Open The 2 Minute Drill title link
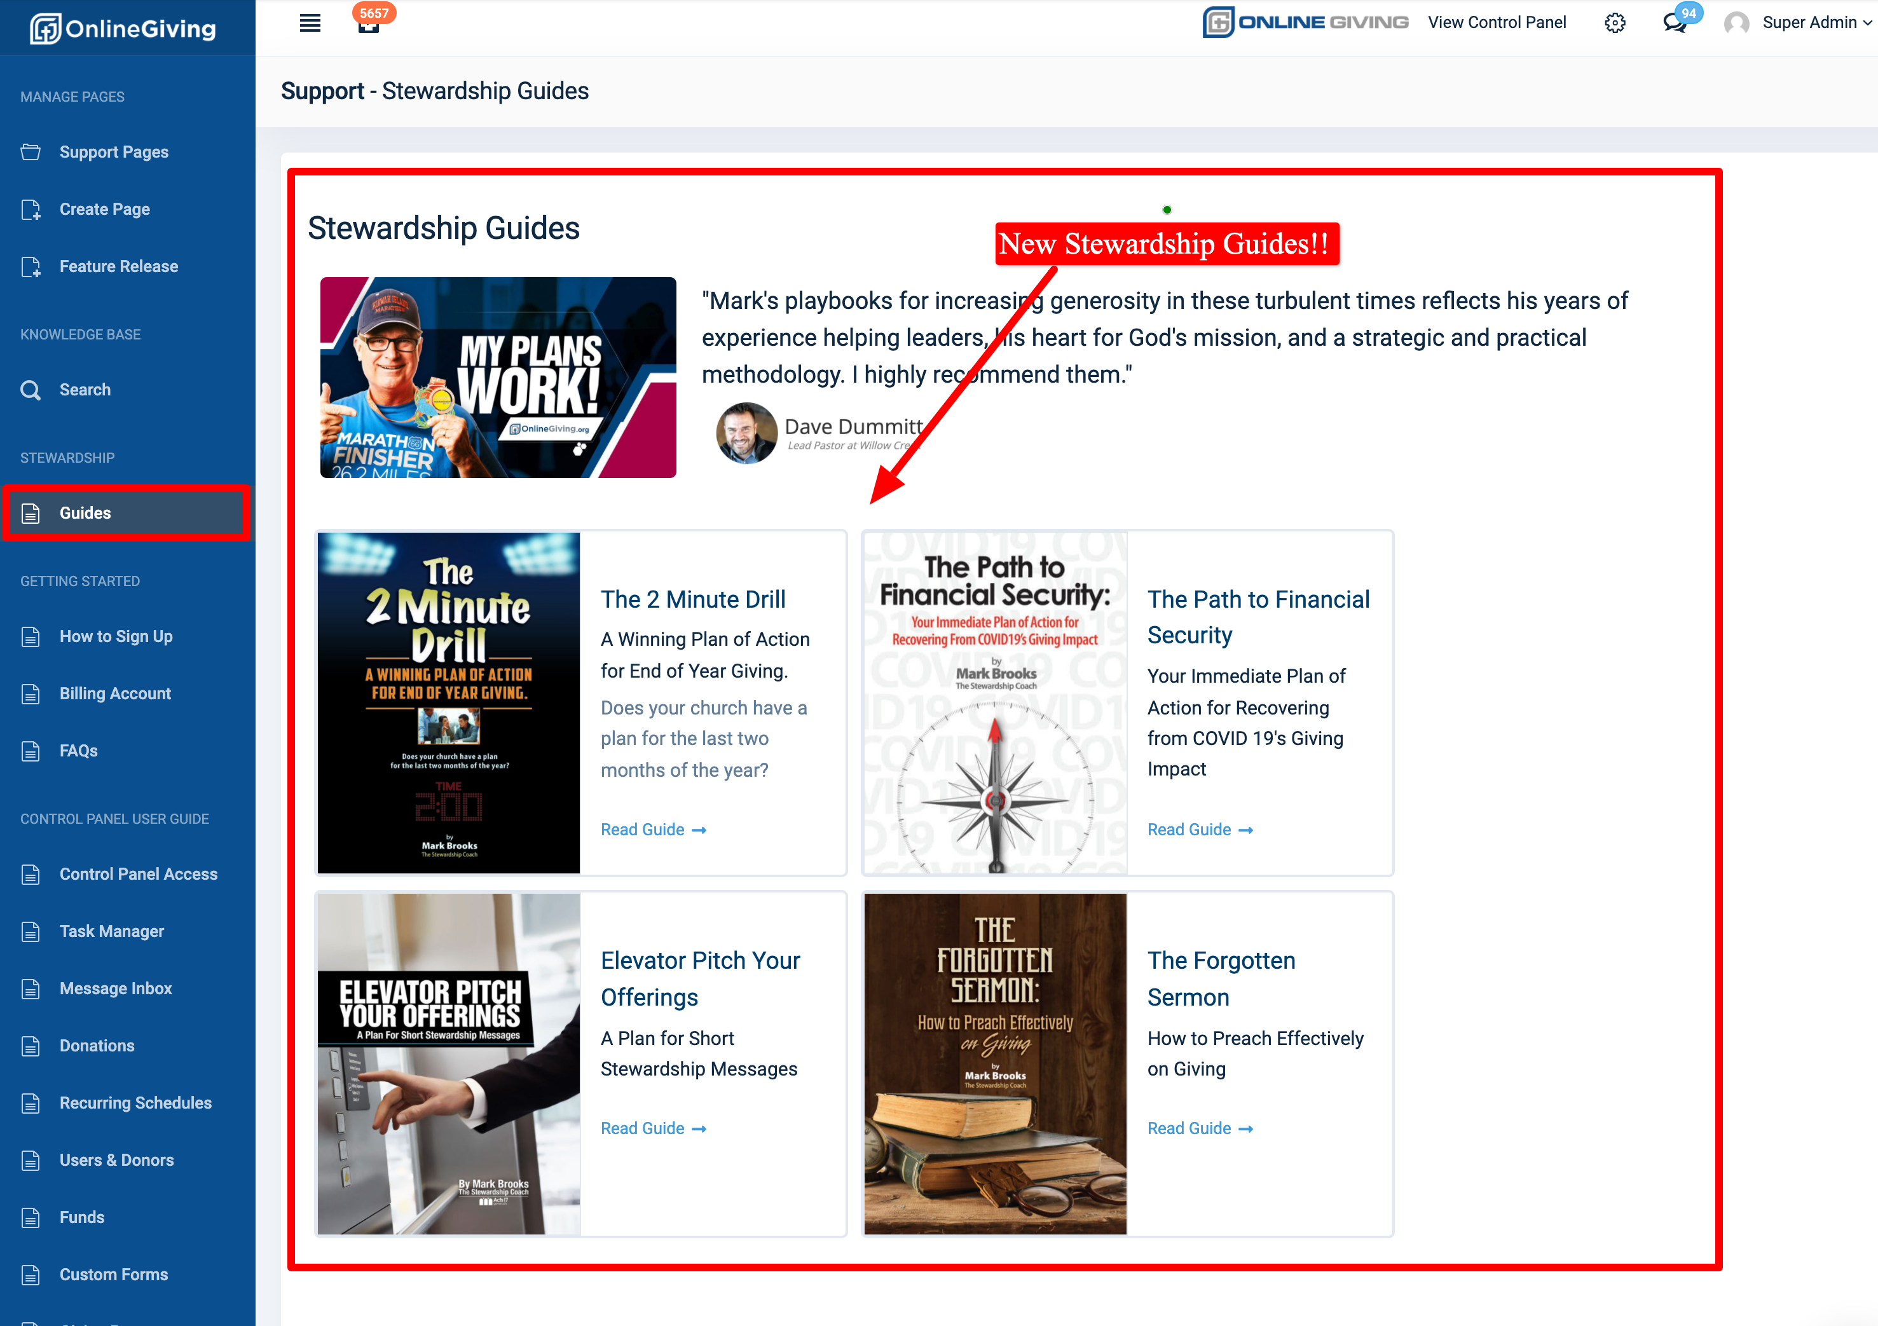Image resolution: width=1878 pixels, height=1326 pixels. tap(693, 599)
